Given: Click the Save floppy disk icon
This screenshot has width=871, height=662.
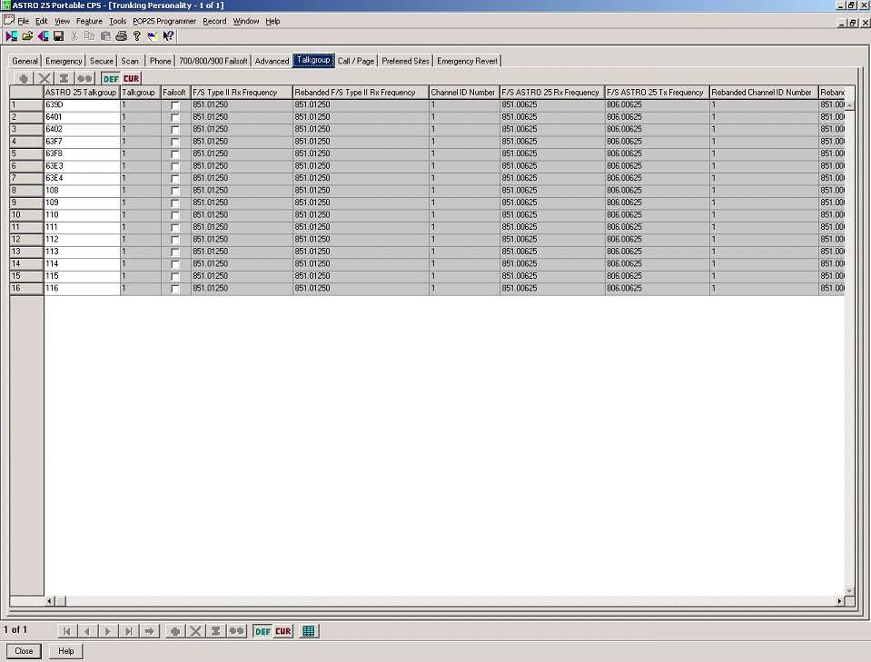Looking at the screenshot, I should tap(58, 36).
